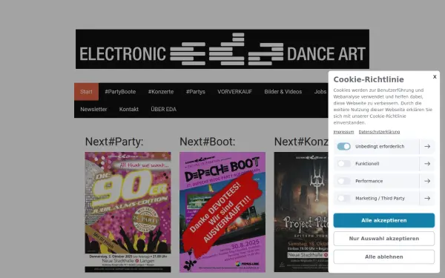Click the Next#Boot: heading
This screenshot has height=278, width=445.
pos(208,142)
